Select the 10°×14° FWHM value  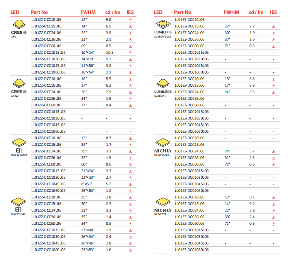(x=88, y=53)
